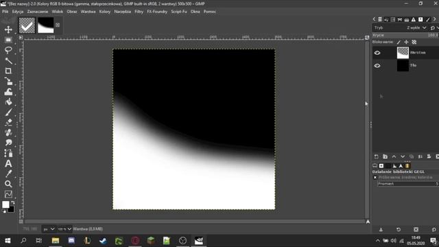Screen dimensions: 439x247
Task: Open the Warstwa menu
Action: click(88, 12)
